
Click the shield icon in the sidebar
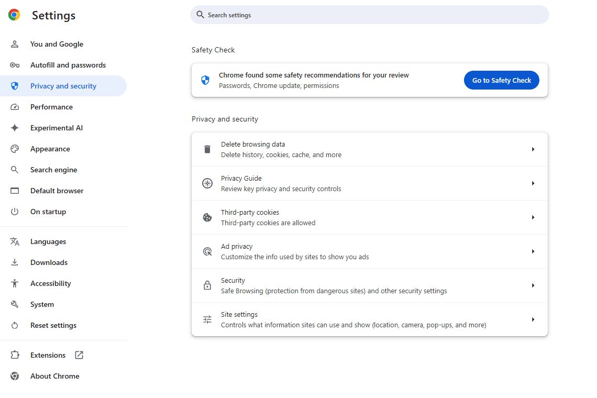click(x=15, y=86)
